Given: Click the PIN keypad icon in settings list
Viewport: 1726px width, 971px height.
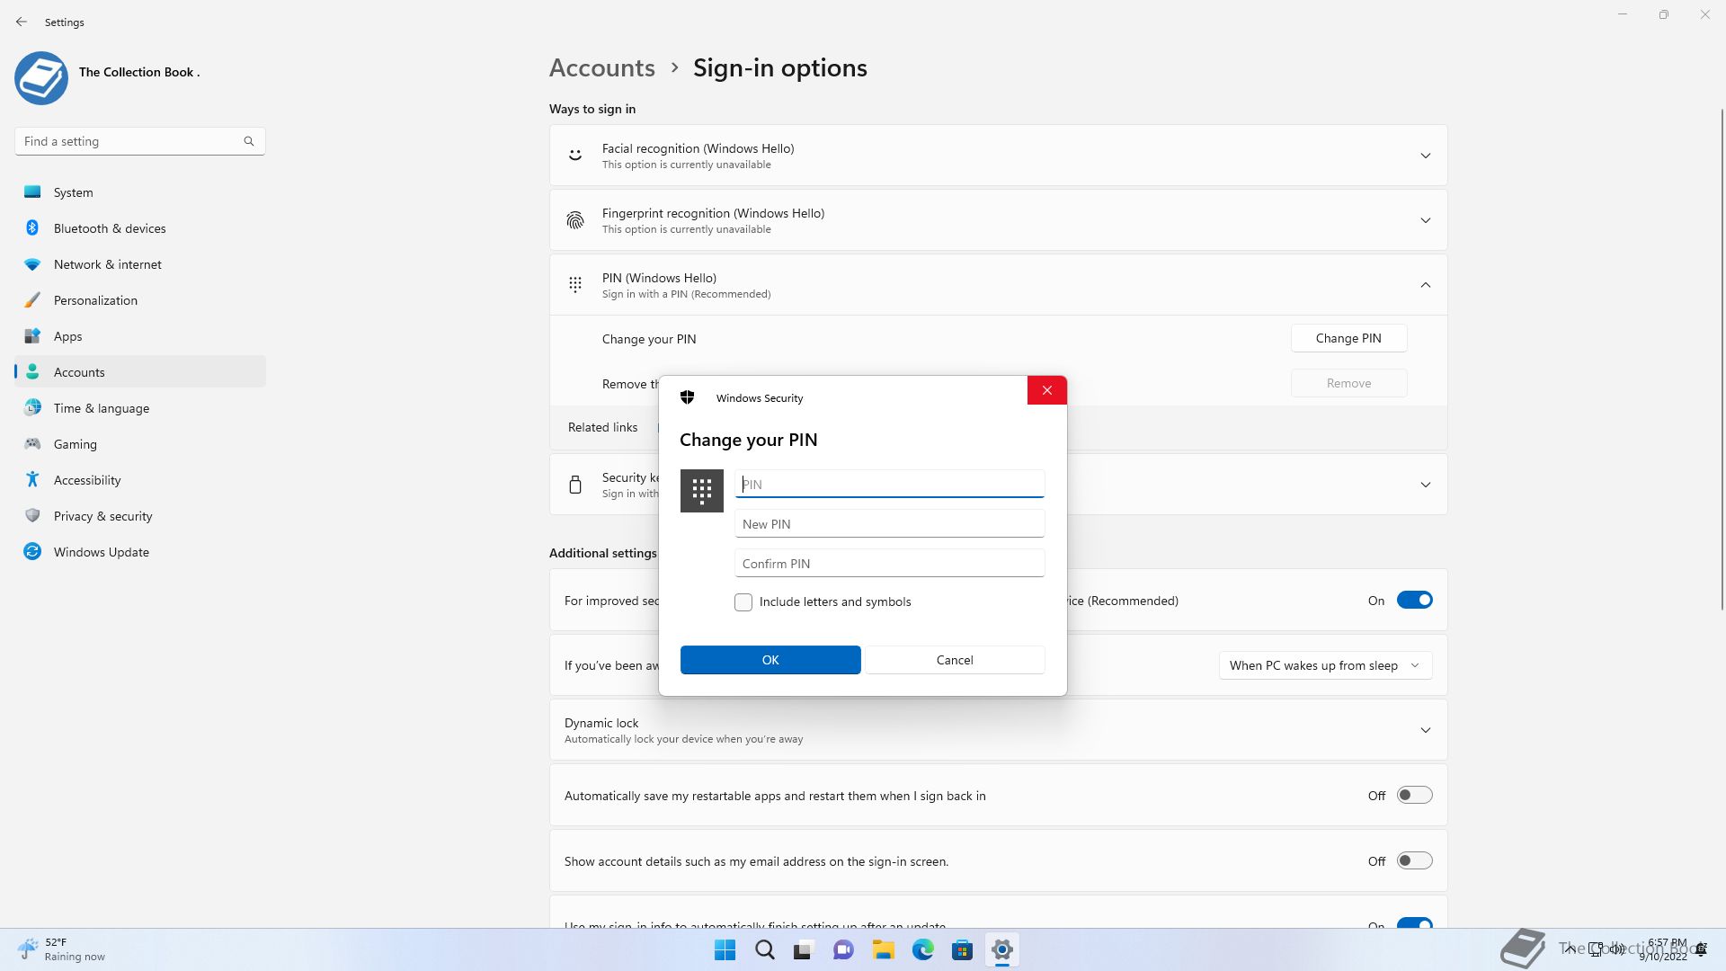Looking at the screenshot, I should tap(575, 284).
